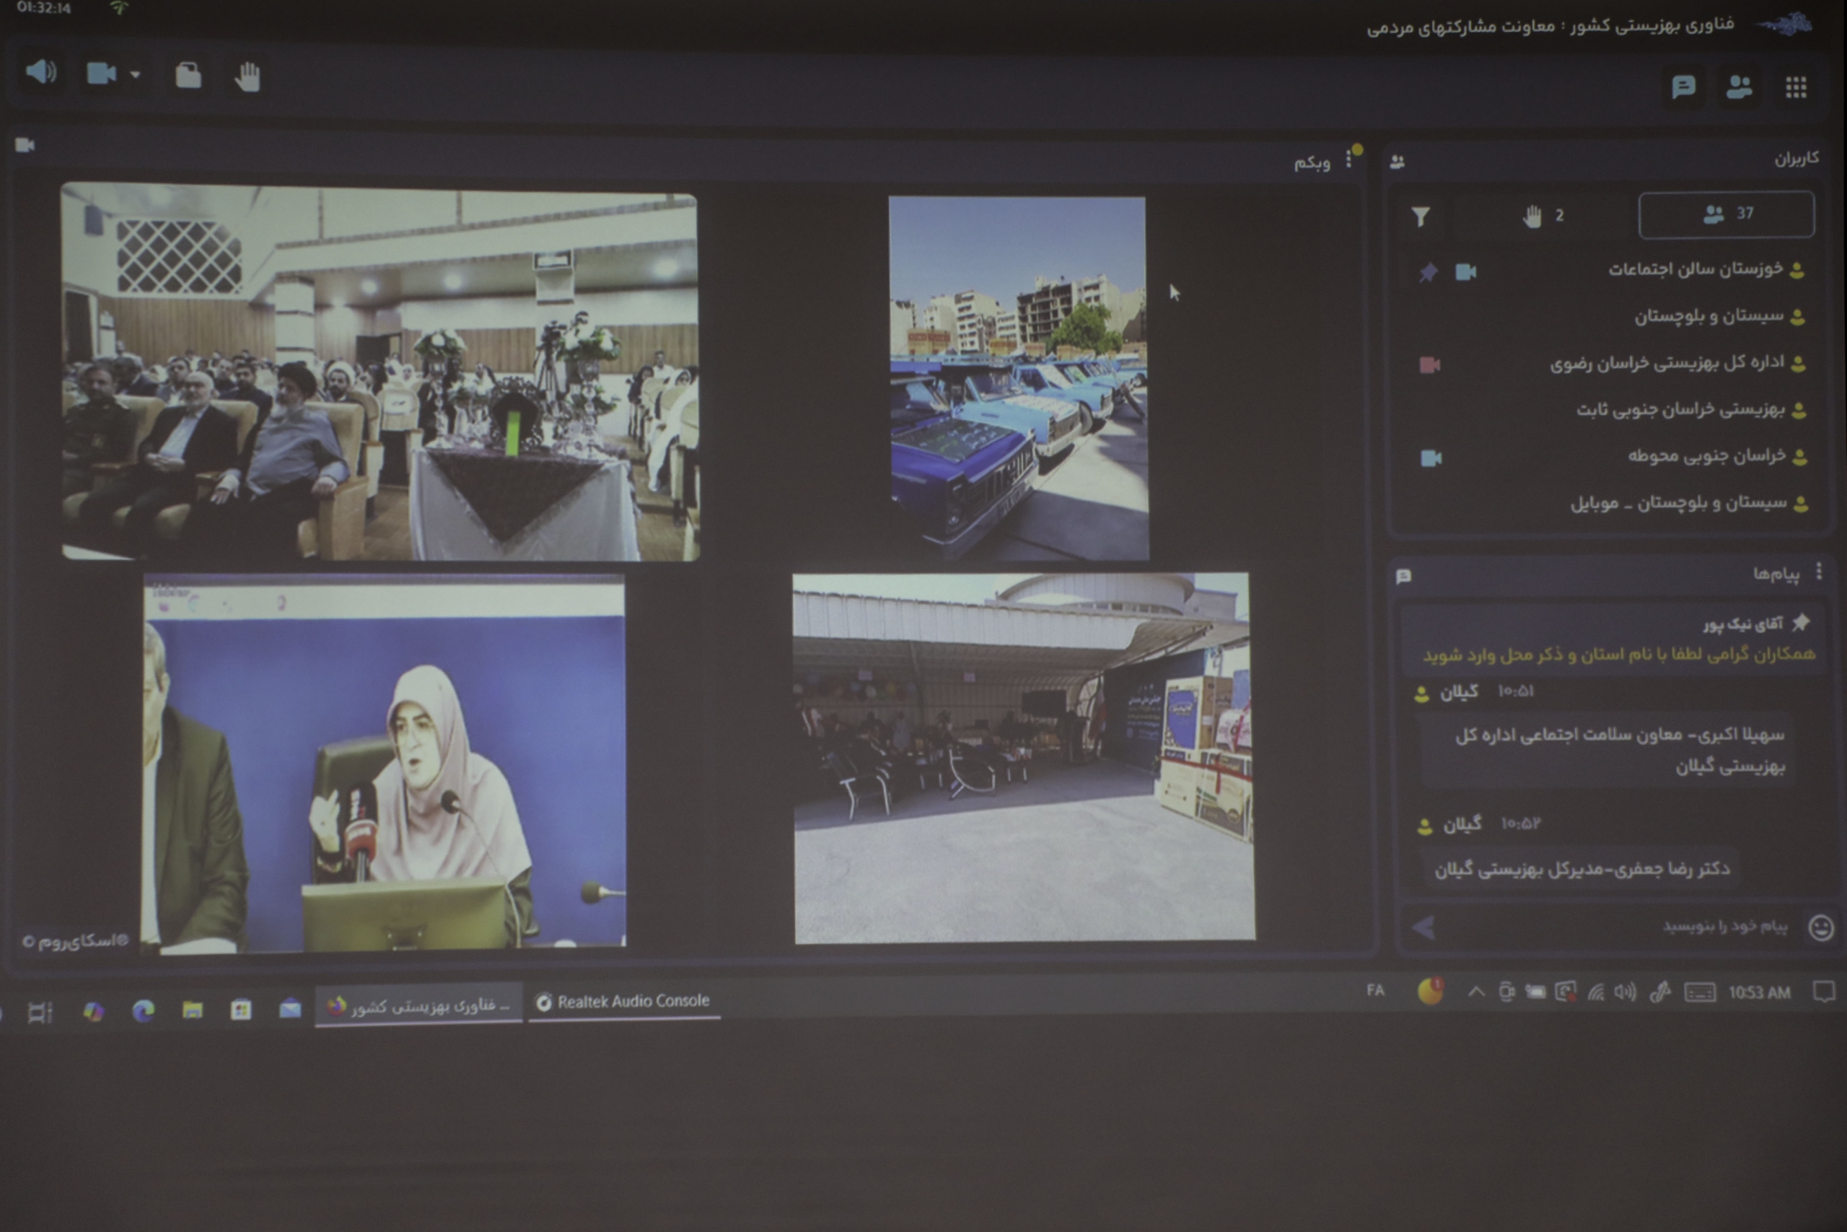Open the emoji picker smiley icon

[x=1820, y=928]
